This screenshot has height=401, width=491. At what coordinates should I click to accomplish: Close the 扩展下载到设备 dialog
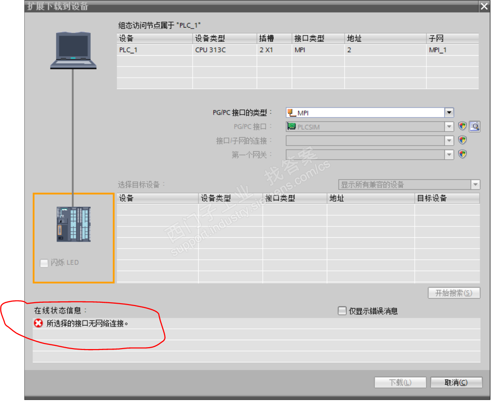(484, 6)
